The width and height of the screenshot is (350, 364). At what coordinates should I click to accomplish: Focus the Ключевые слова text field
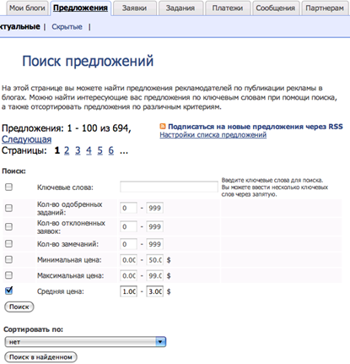click(169, 187)
